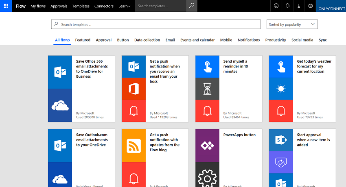The image size is (346, 187).
Task: Switch to the Mobile tab
Action: pos(226,40)
